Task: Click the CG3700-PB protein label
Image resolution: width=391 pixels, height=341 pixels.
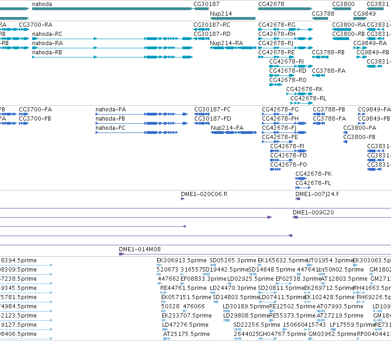Action: (35, 119)
